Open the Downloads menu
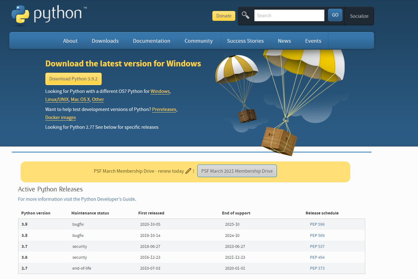 [x=105, y=41]
